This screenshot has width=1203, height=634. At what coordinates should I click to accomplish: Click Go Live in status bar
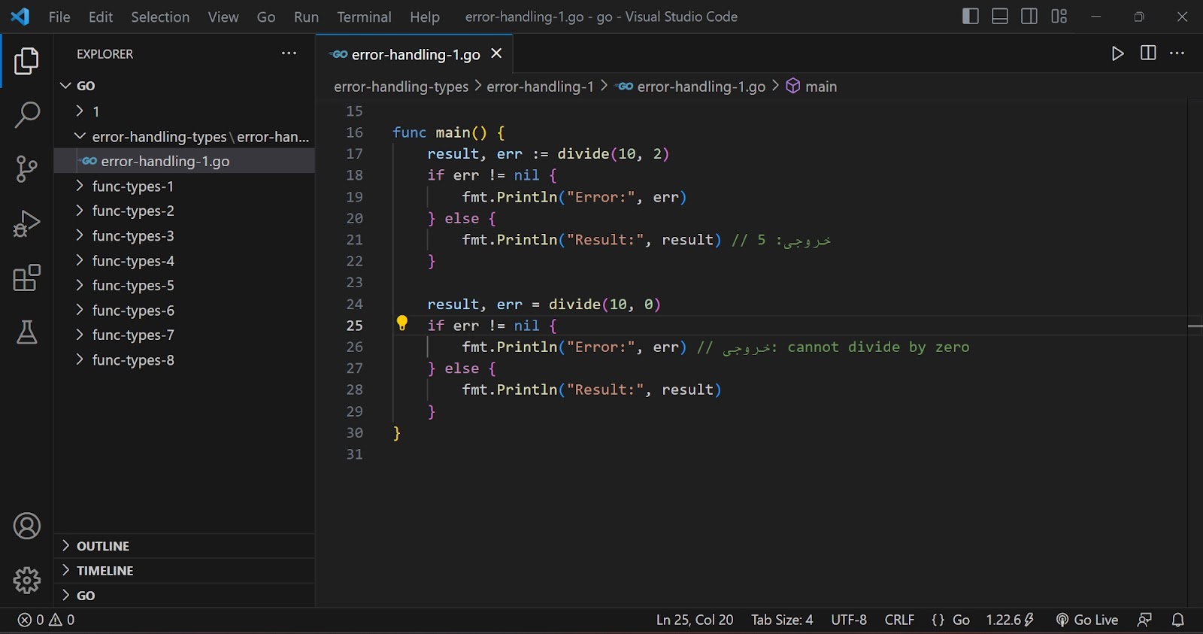1087,620
